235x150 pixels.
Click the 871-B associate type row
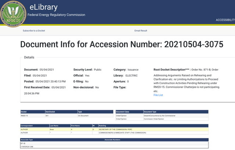[114, 143]
